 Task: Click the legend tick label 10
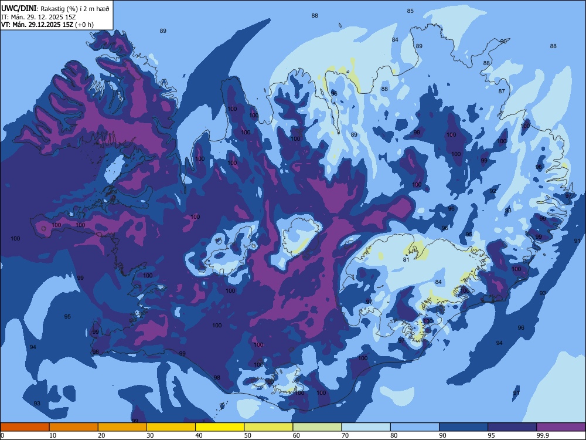coord(53,435)
